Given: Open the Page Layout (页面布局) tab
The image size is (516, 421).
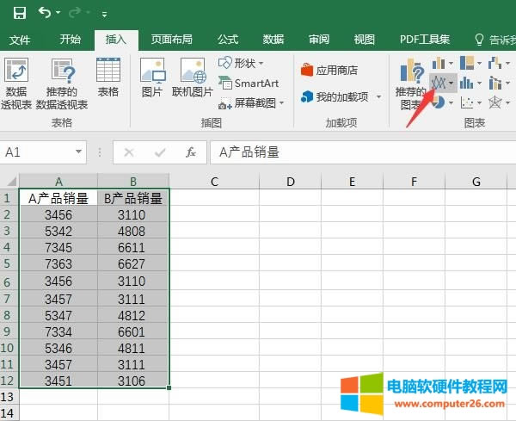Looking at the screenshot, I should click(x=172, y=40).
